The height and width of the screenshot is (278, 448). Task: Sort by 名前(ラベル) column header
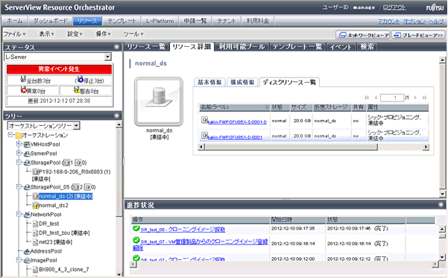point(234,107)
